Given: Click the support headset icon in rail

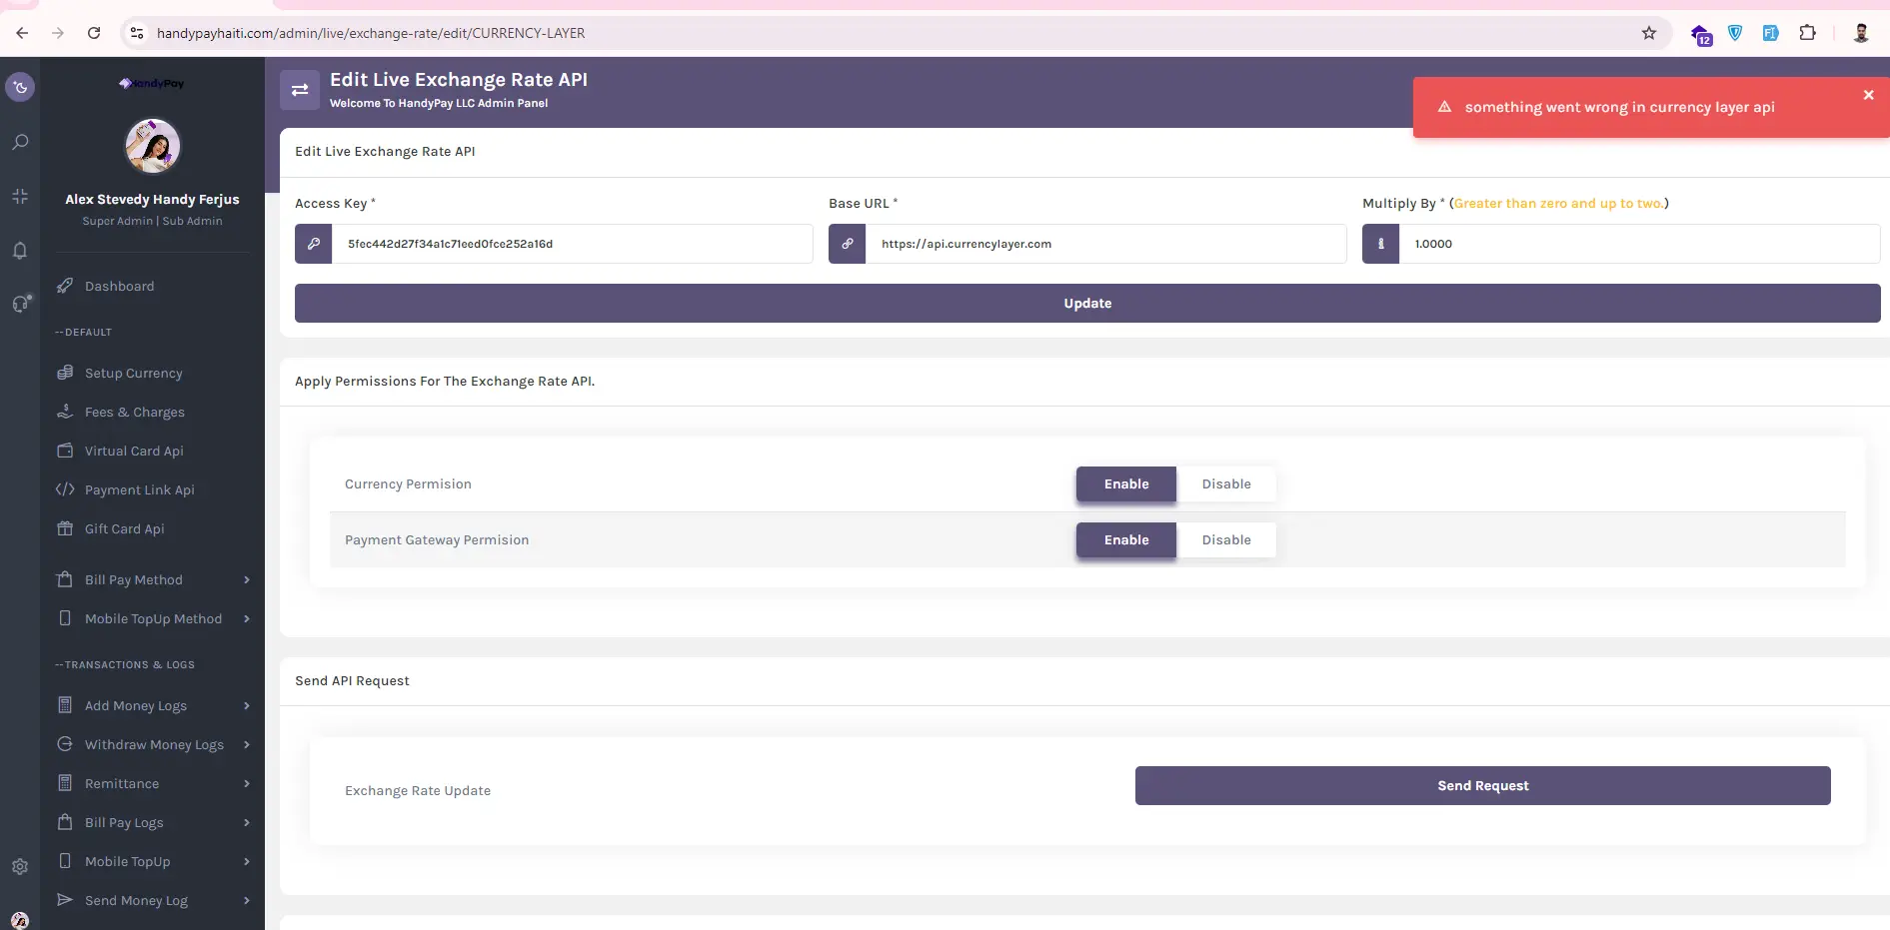Looking at the screenshot, I should click(20, 304).
